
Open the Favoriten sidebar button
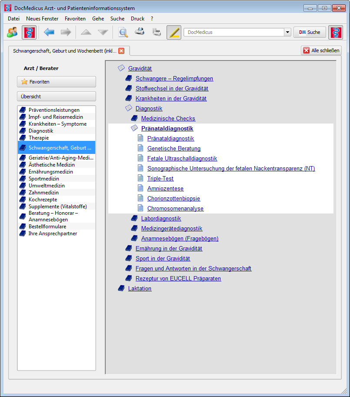57,82
